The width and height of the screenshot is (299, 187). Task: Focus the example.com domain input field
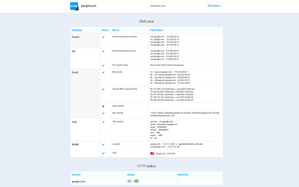pyautogui.click(x=178, y=6)
